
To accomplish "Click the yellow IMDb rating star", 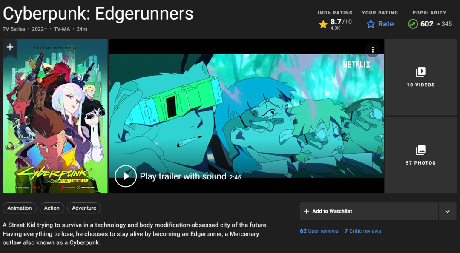I will tap(323, 24).
